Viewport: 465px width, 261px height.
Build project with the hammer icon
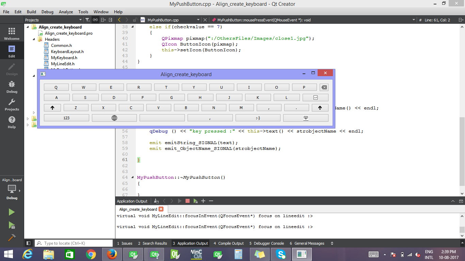click(x=12, y=238)
